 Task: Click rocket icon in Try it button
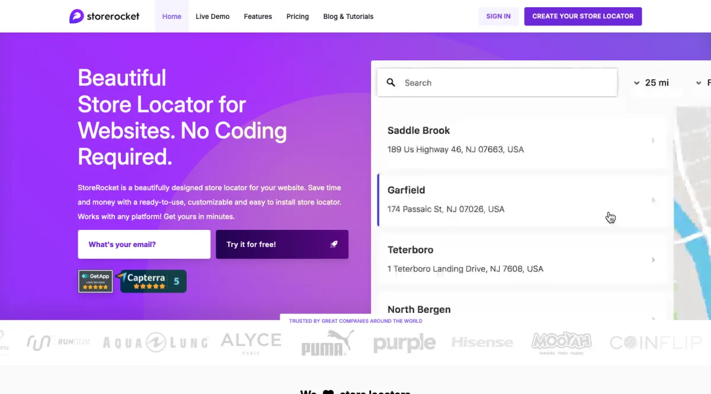tap(334, 244)
